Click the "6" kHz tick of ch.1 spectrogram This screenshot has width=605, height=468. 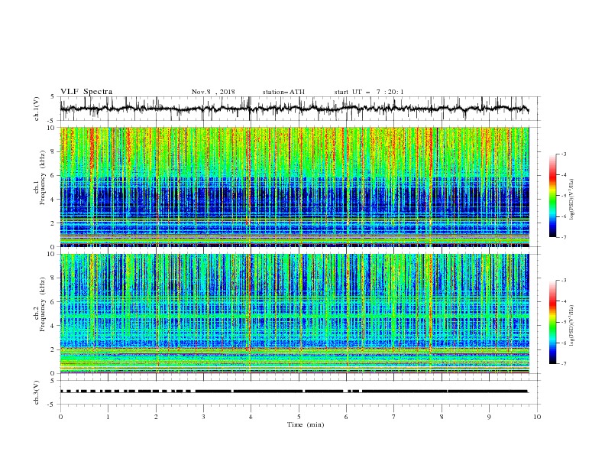tap(53, 176)
